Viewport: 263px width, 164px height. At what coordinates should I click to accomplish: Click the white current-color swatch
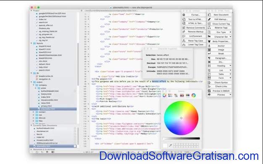[x=165, y=146]
